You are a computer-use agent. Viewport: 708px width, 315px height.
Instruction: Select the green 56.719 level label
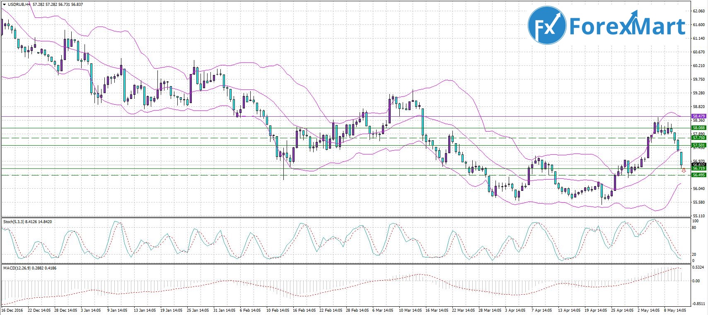tap(699, 168)
